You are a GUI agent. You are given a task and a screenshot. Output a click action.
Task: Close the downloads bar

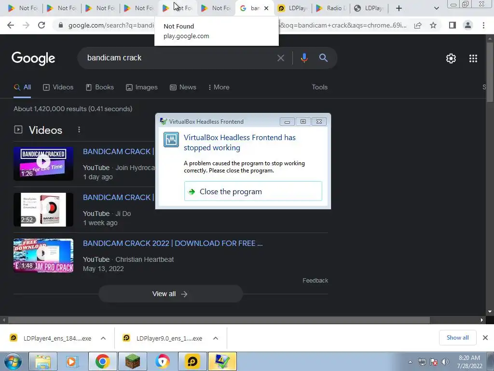tap(485, 338)
